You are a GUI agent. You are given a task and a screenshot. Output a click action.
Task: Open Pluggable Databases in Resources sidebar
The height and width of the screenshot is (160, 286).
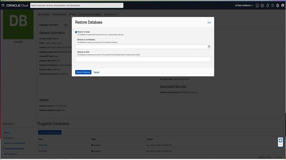[x=14, y=148]
